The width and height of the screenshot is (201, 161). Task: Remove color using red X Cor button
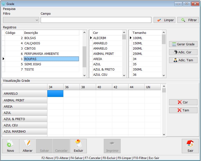[x=183, y=102]
